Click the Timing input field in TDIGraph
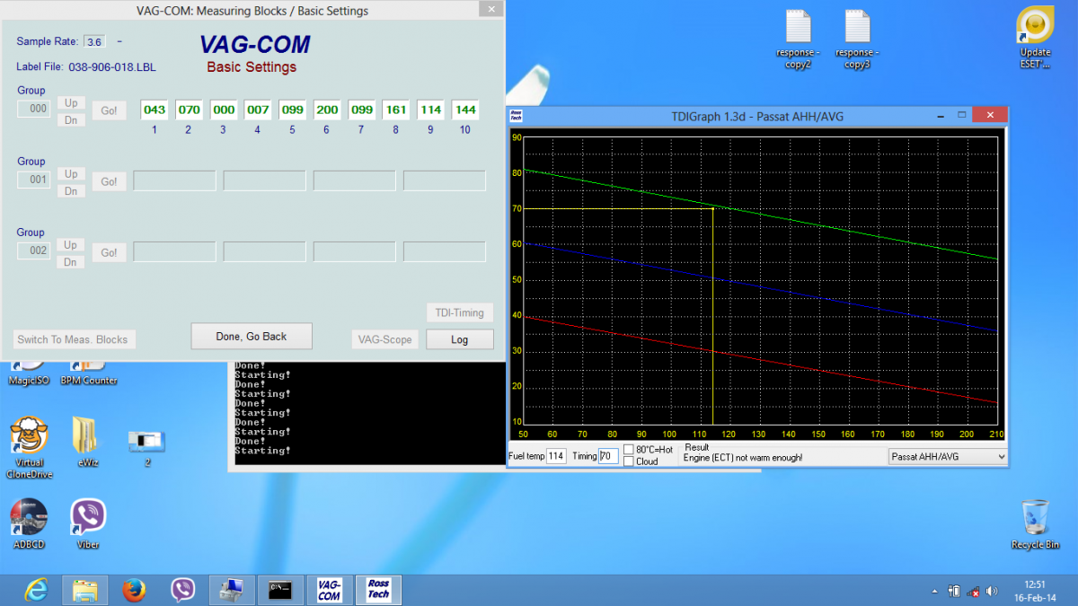The height and width of the screenshot is (606, 1078). click(x=608, y=456)
